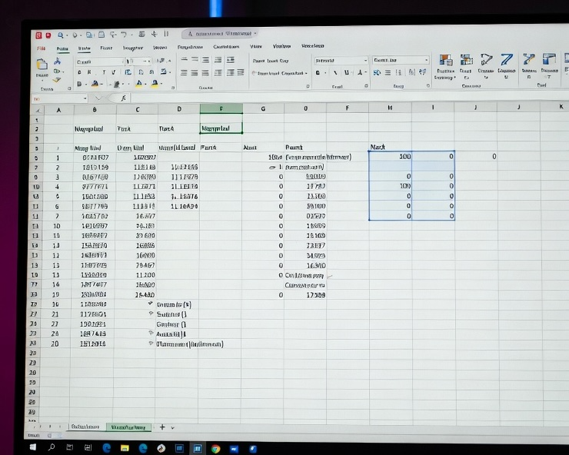Open File Explorer from the taskbar
This screenshot has width=569, height=455.
125,448
